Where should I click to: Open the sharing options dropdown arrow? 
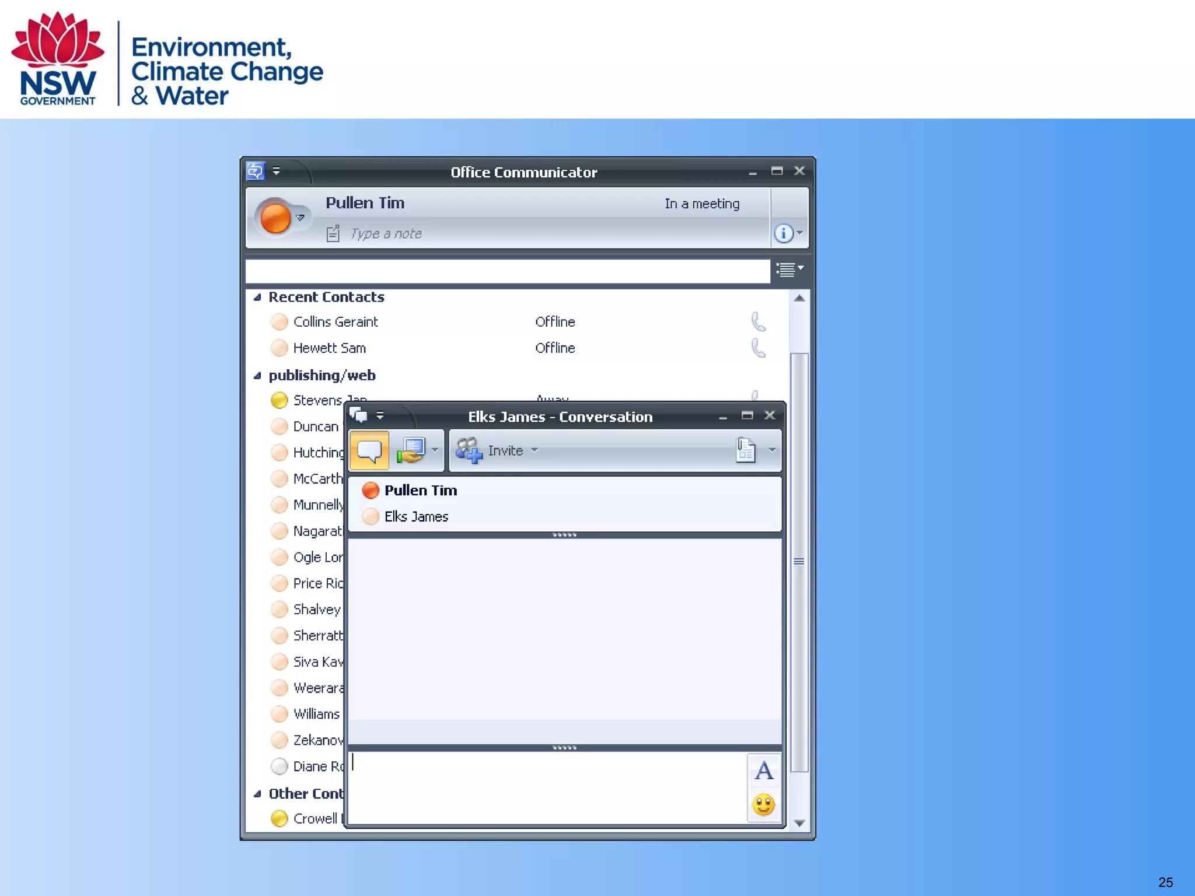click(435, 450)
